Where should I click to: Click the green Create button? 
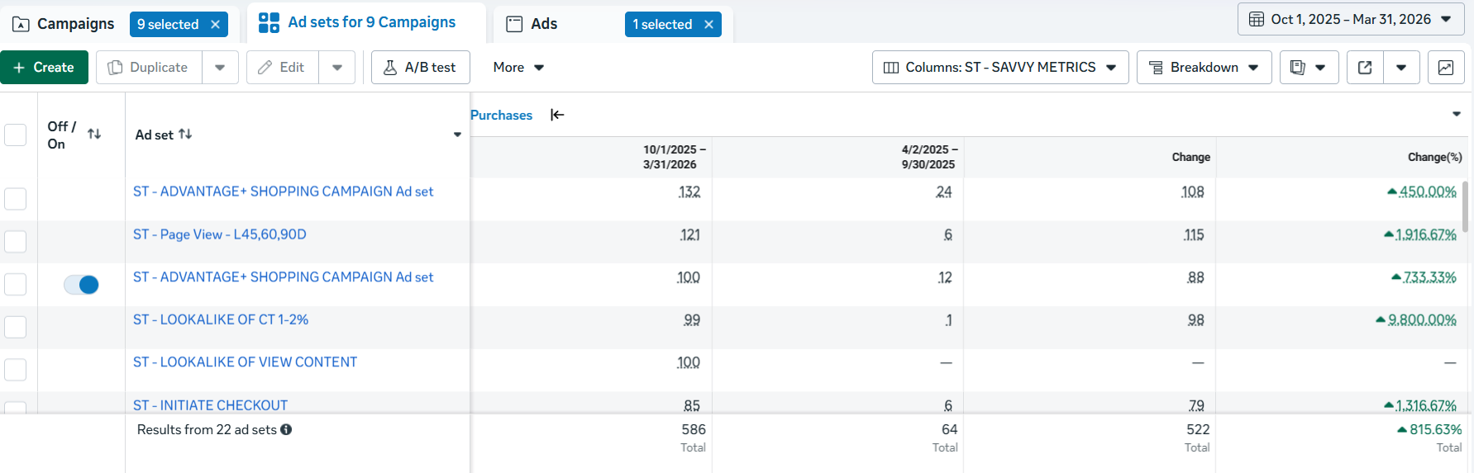click(x=44, y=68)
